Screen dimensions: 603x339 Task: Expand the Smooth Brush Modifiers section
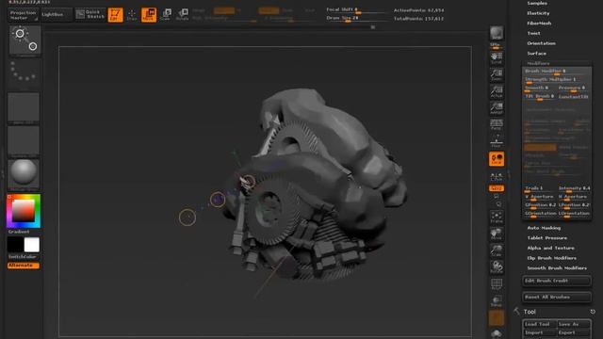(x=557, y=267)
